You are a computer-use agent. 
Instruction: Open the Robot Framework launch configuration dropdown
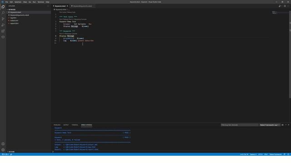[270, 125]
